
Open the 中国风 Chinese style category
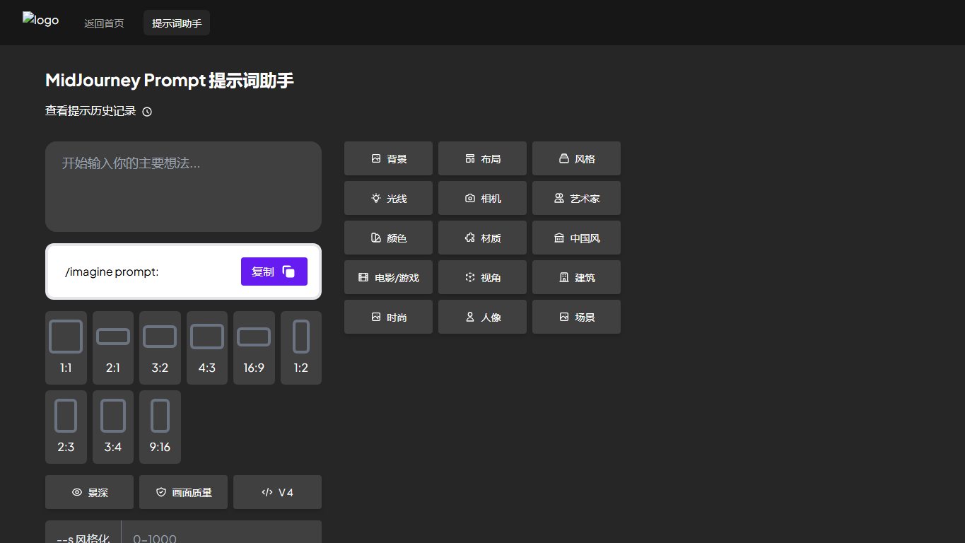(x=576, y=238)
